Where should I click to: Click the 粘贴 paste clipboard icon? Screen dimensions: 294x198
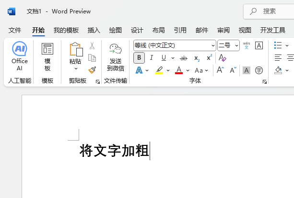[x=76, y=49]
